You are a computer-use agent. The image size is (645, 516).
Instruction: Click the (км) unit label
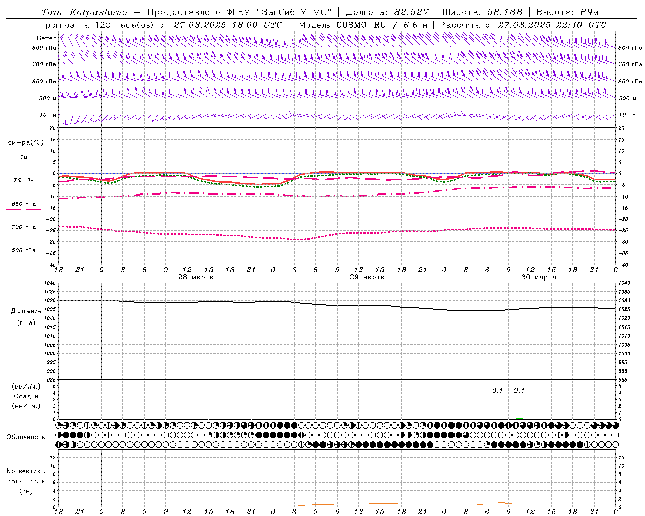click(26, 491)
